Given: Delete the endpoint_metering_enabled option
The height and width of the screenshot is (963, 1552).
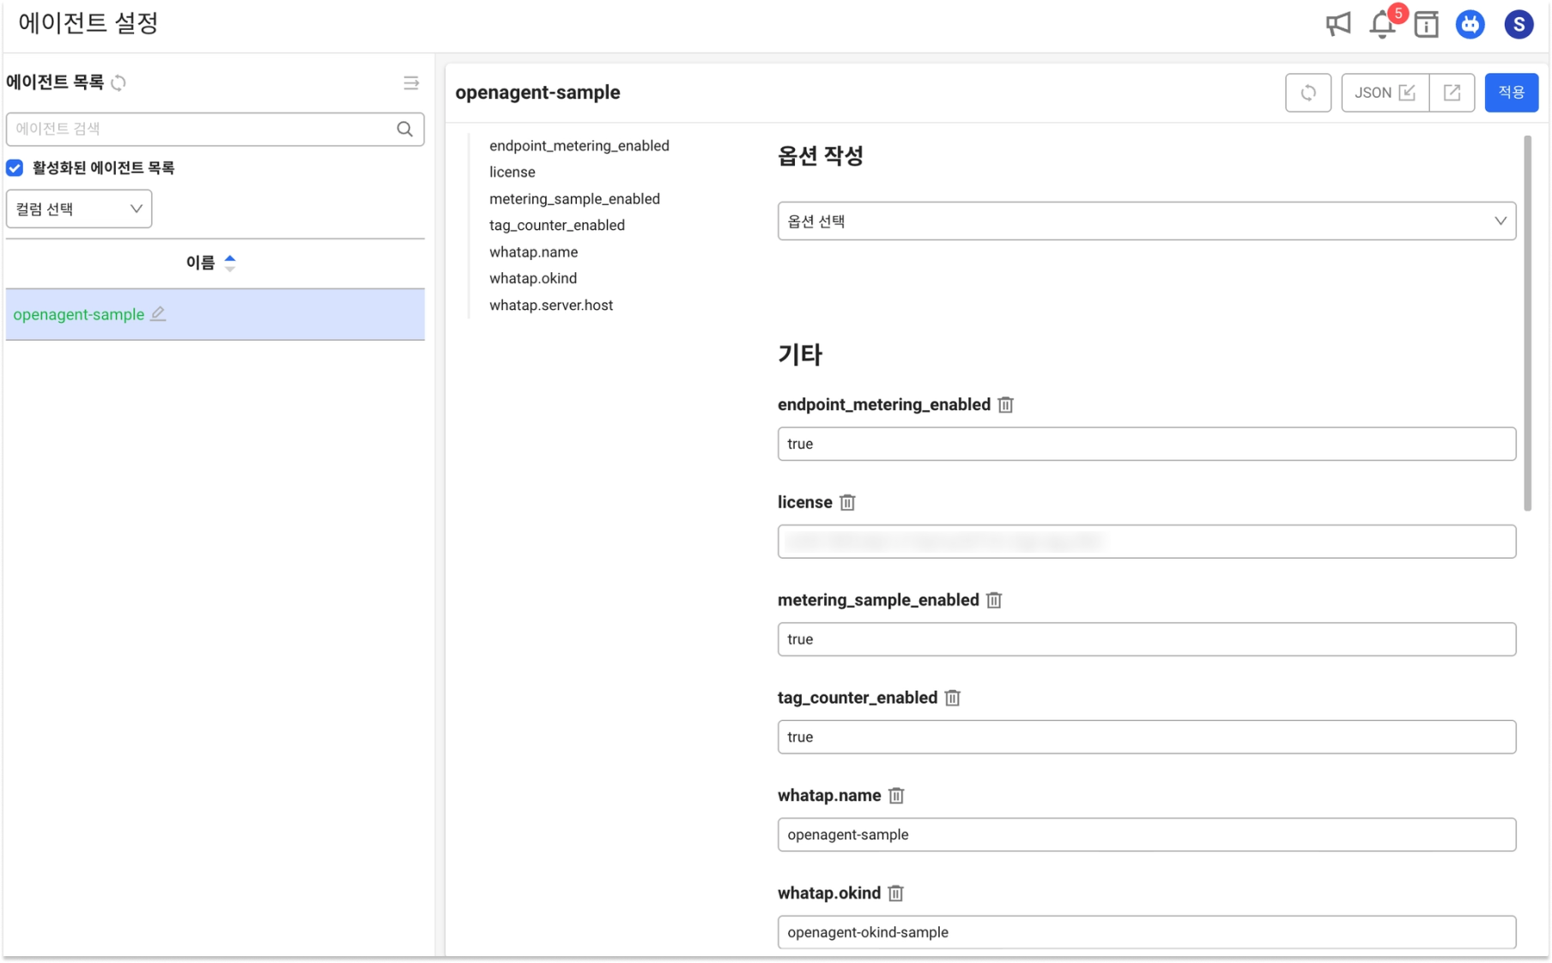Looking at the screenshot, I should coord(1005,404).
